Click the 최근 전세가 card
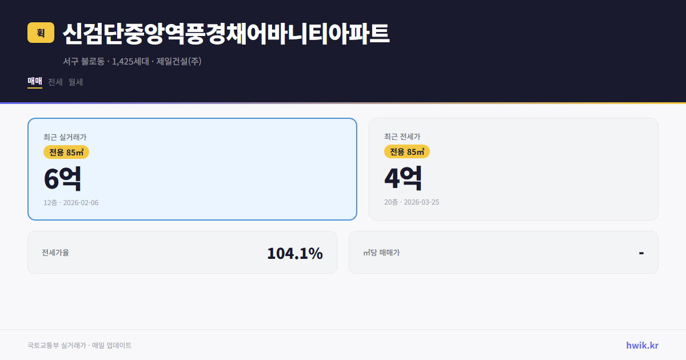This screenshot has height=360, width=686. pos(513,169)
